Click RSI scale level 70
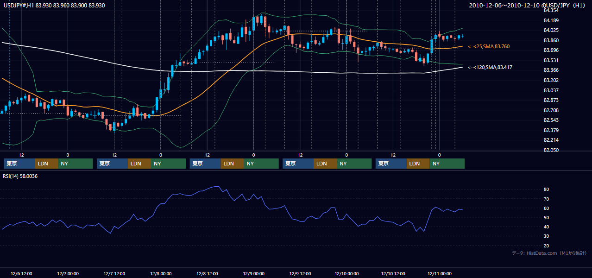This screenshot has width=592, height=278. tap(546, 199)
